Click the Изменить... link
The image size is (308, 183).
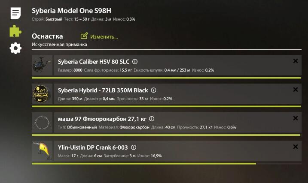pyautogui.click(x=104, y=36)
